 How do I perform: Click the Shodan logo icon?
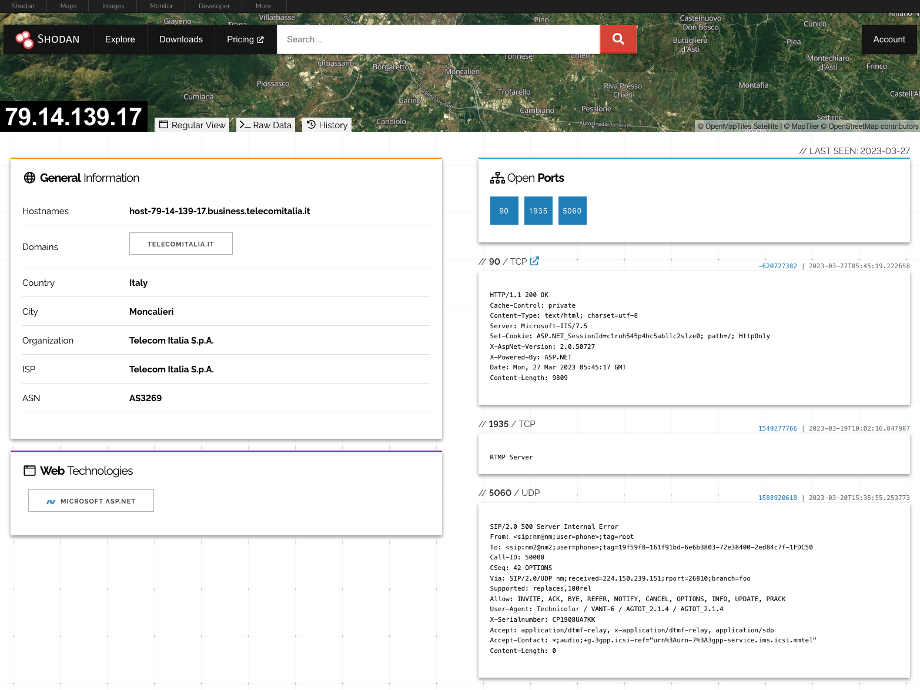coord(25,39)
